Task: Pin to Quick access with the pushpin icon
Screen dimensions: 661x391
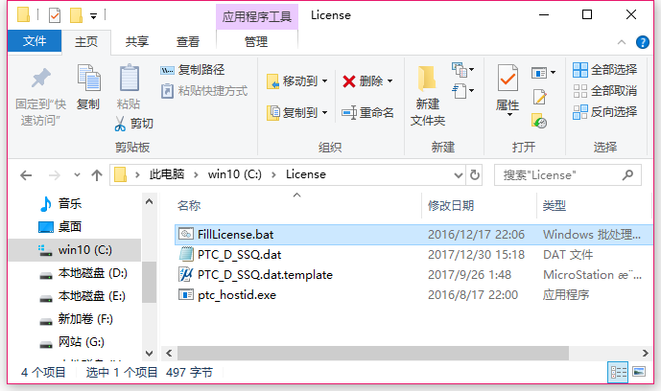Action: 41,78
